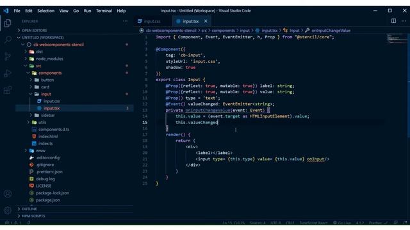The width and height of the screenshot is (410, 230).
Task: Select the input.tsx tab
Action: [191, 21]
